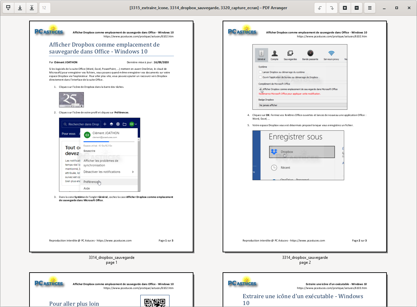
Task: Expand Désactiver les notifications submenu arrow
Action: (133, 172)
